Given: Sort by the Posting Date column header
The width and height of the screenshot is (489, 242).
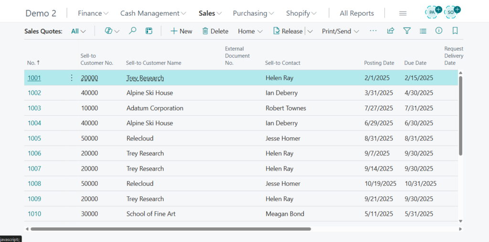Looking at the screenshot, I should click(379, 63).
